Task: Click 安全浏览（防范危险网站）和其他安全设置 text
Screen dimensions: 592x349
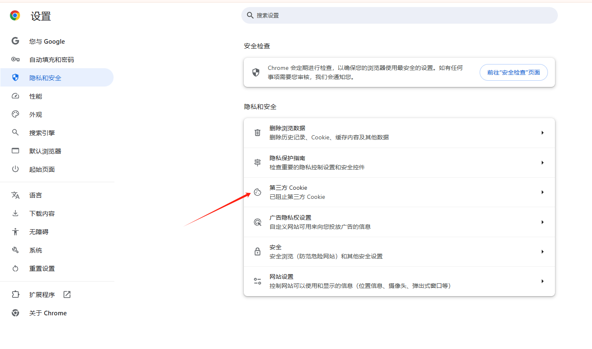Action: click(326, 256)
